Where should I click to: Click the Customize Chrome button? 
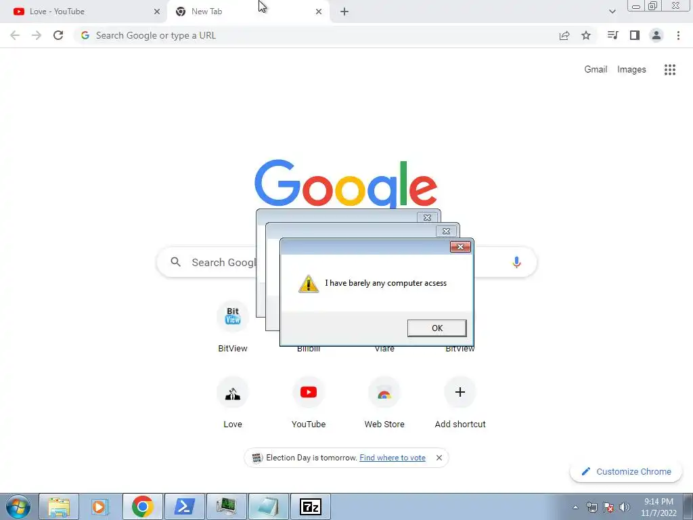tap(627, 471)
